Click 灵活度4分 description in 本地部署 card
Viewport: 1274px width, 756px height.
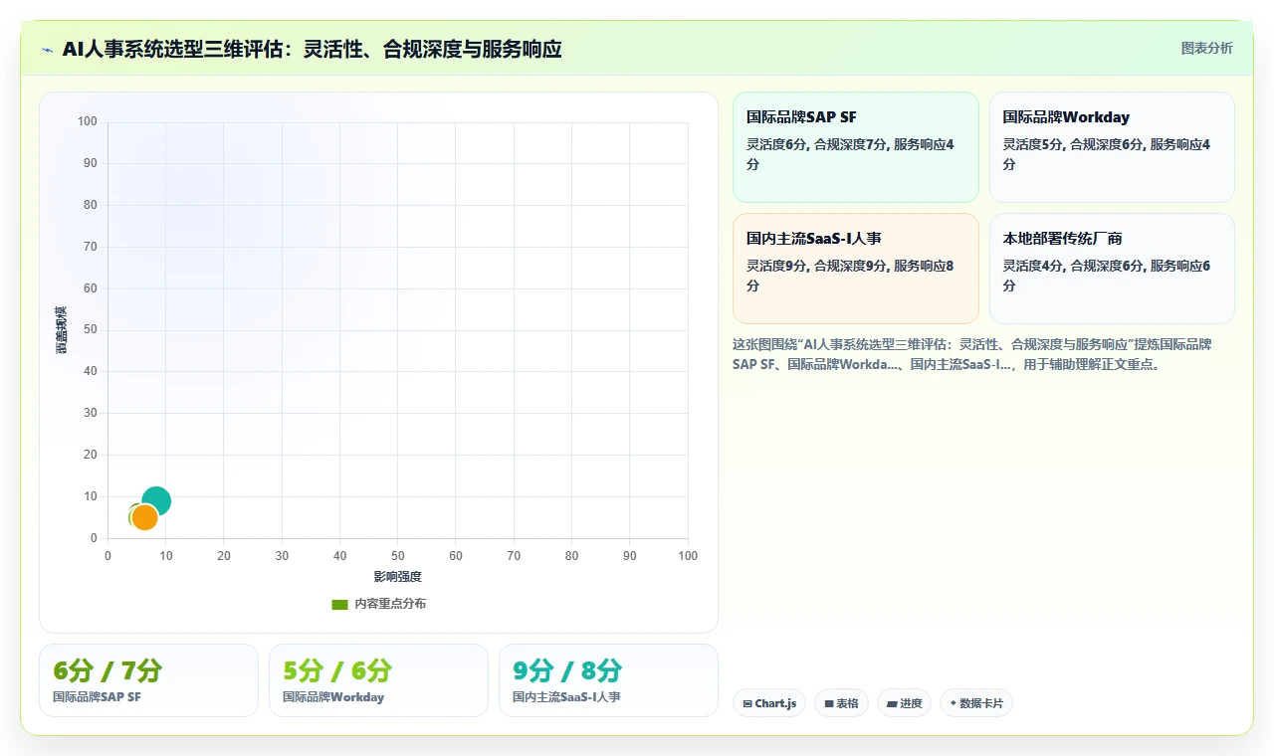click(1106, 276)
